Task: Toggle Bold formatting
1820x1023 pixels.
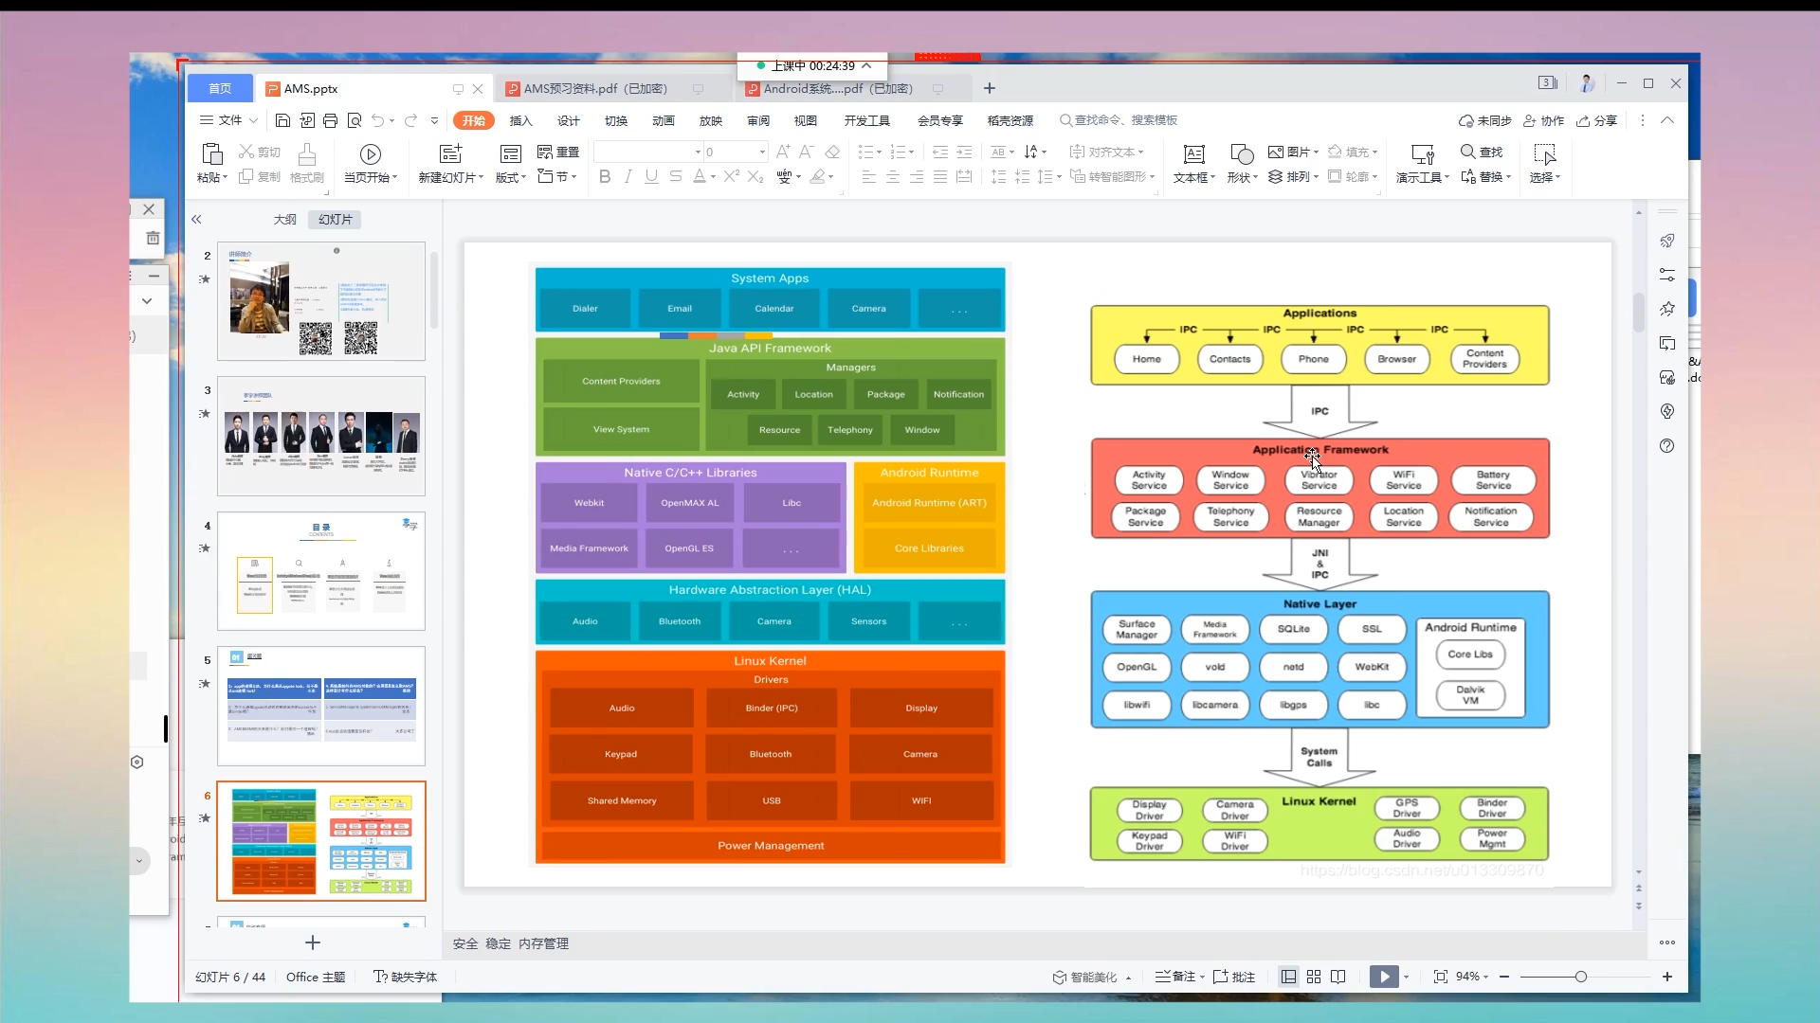Action: click(605, 177)
